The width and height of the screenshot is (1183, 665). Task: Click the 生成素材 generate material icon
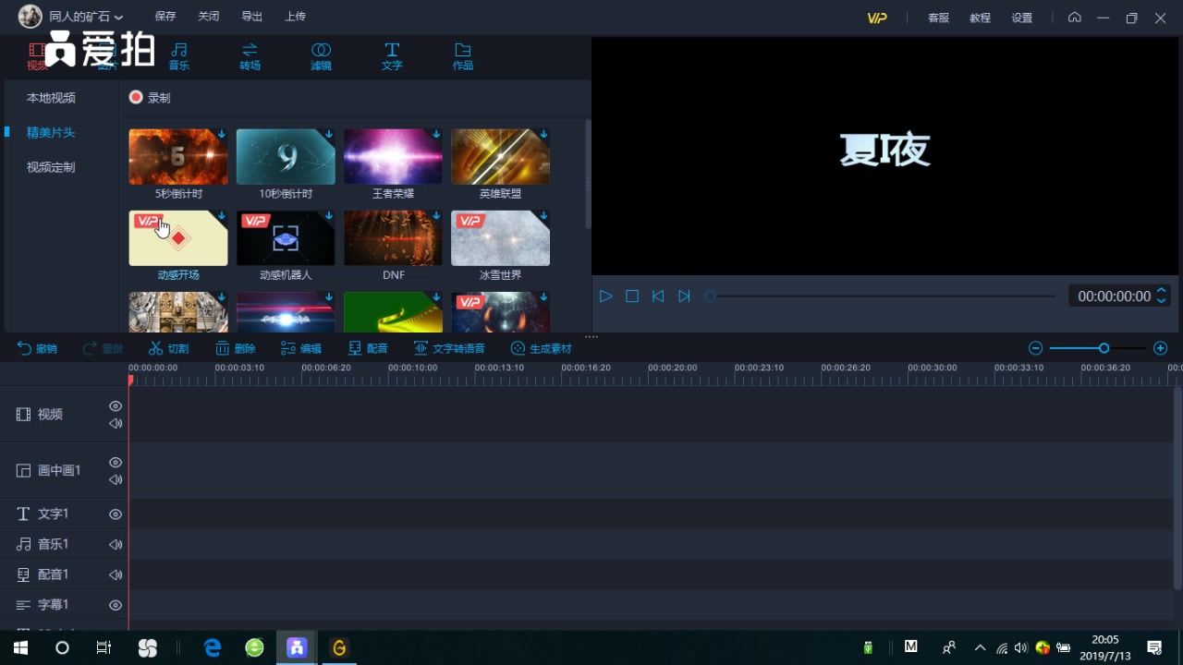pos(541,348)
